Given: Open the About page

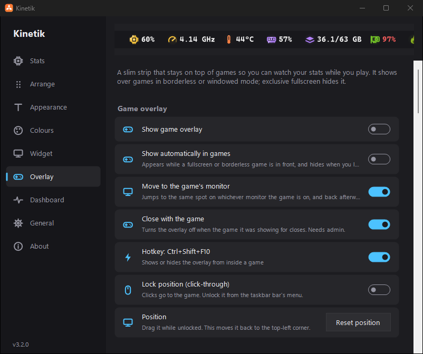Looking at the screenshot, I should 53,246.
